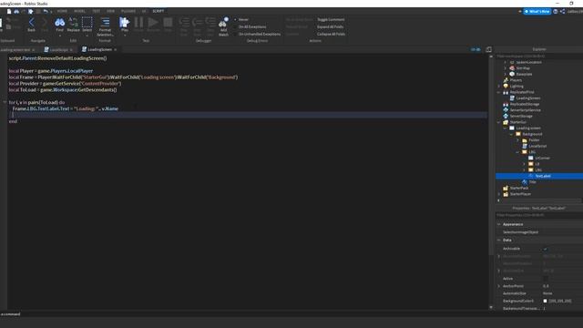Screen dimensions: 583x328
Task: Select the Folder item under Background
Action: tap(534, 140)
